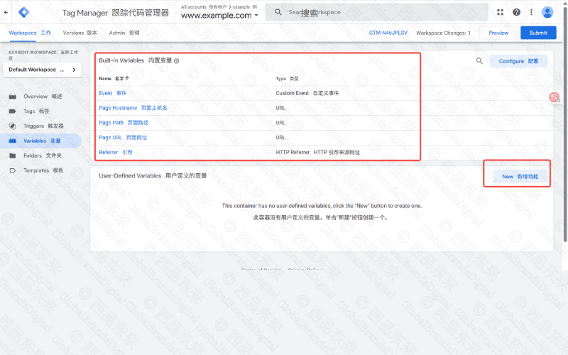Click the Preview button
The height and width of the screenshot is (355, 568).
[498, 33]
